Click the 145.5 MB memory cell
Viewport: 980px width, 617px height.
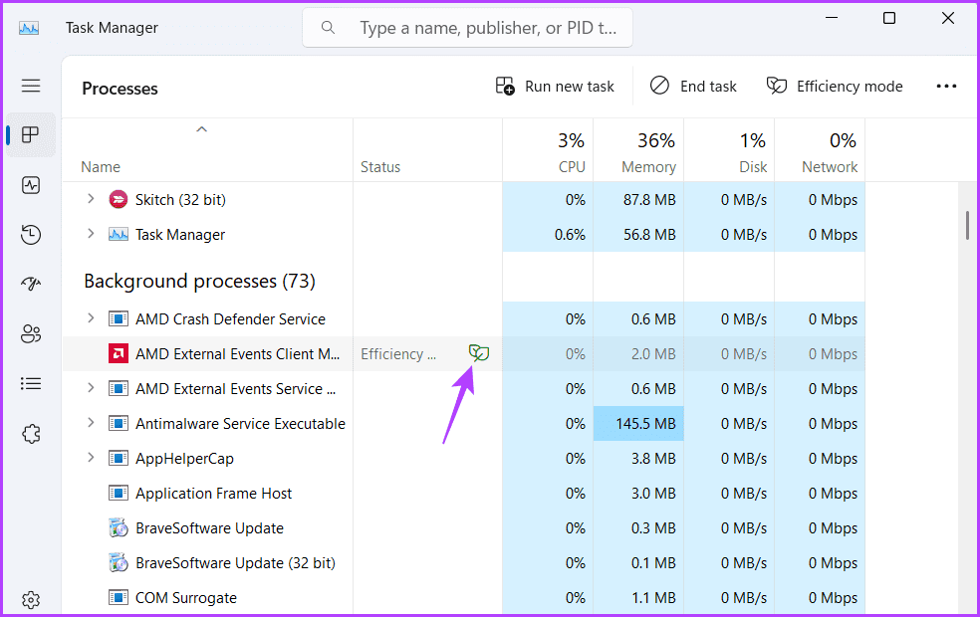(638, 423)
